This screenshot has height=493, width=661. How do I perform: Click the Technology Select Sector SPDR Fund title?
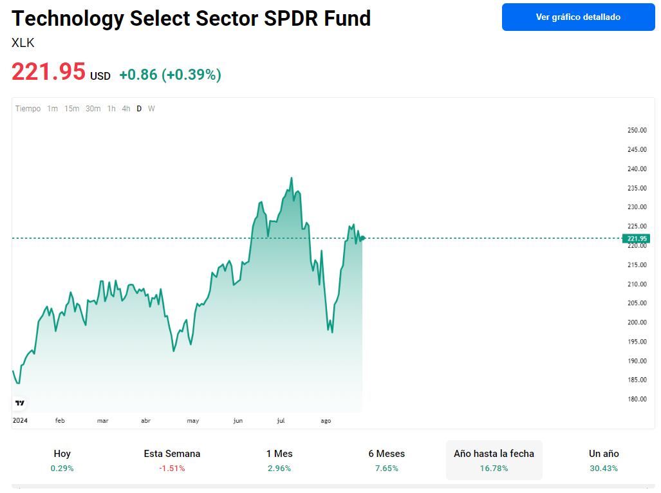[191, 18]
